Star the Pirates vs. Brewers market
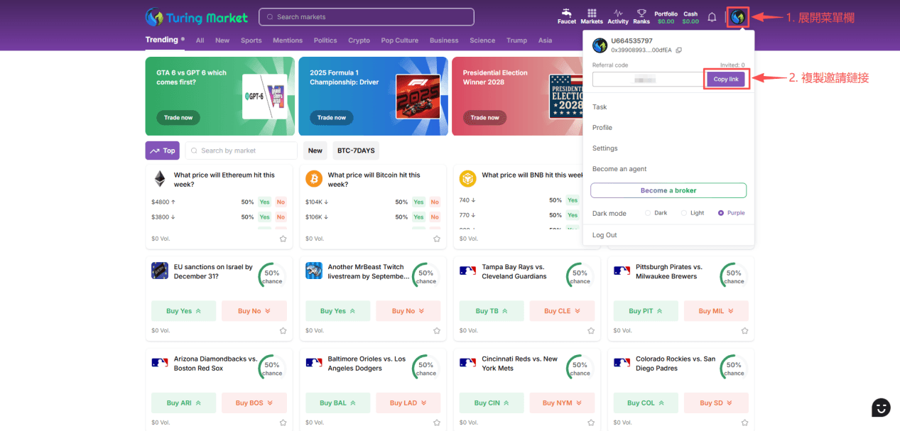Image resolution: width=900 pixels, height=431 pixels. 744,331
